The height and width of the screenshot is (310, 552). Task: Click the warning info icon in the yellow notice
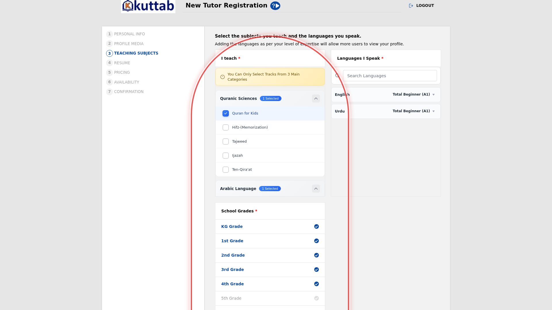(223, 77)
